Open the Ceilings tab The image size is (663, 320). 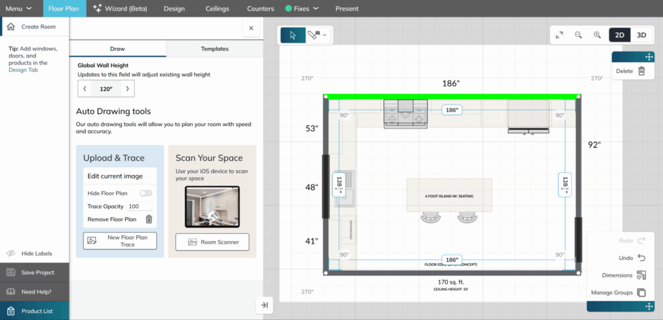[x=218, y=8]
